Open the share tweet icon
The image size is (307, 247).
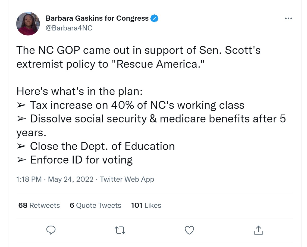point(258,230)
